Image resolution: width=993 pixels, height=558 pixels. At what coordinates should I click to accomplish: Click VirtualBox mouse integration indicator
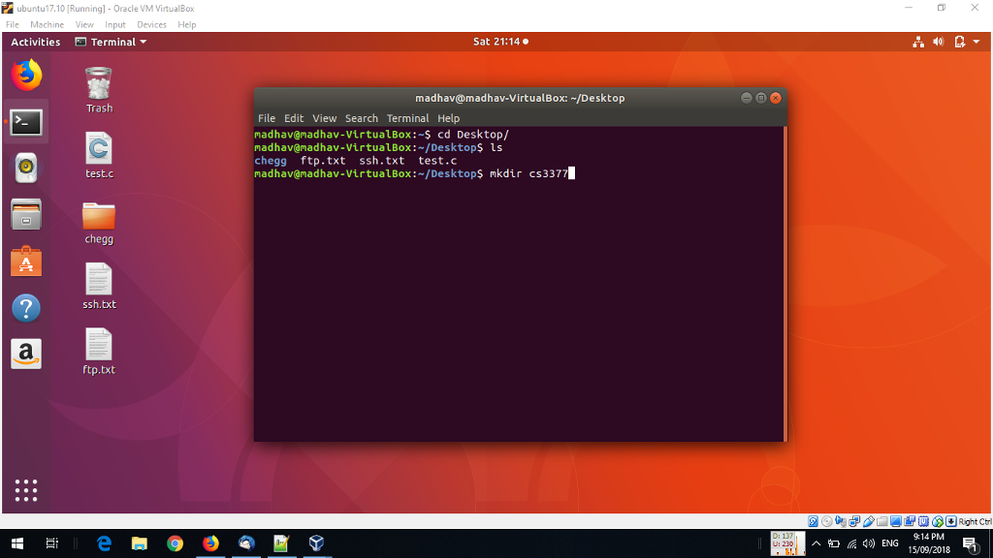938,521
